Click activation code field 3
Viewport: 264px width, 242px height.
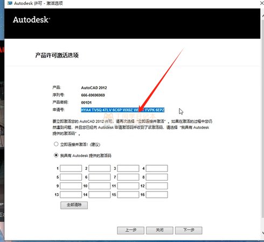(x=128, y=168)
